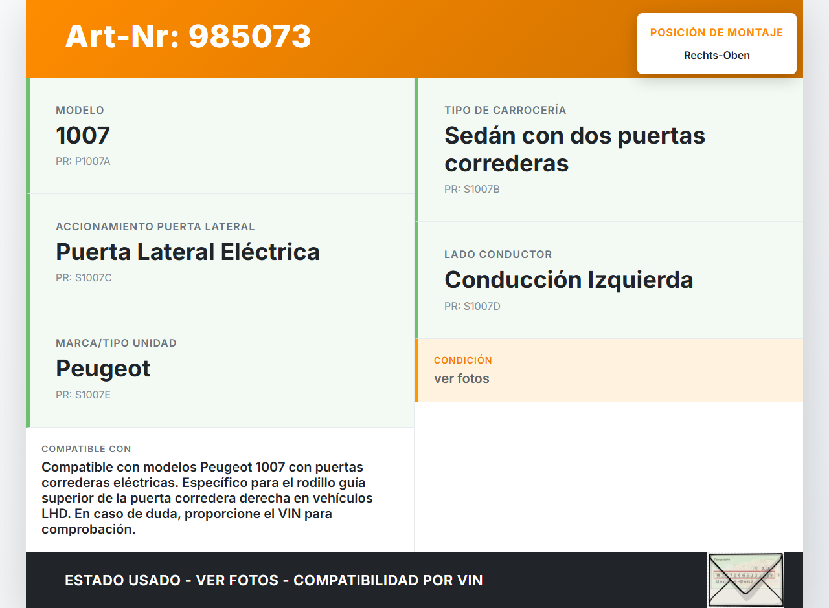Viewport: 829px width, 608px height.
Task: Select Puerta Lateral Eléctrica value
Action: pos(188,252)
